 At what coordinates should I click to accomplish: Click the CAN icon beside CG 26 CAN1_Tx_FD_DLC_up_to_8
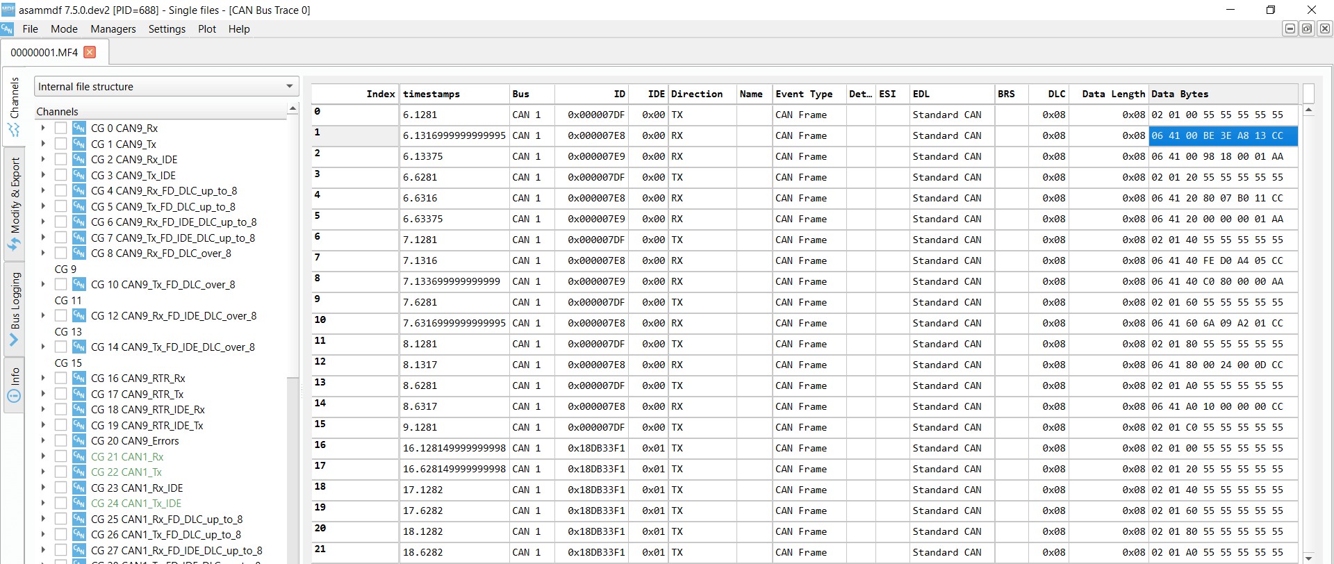pos(79,535)
